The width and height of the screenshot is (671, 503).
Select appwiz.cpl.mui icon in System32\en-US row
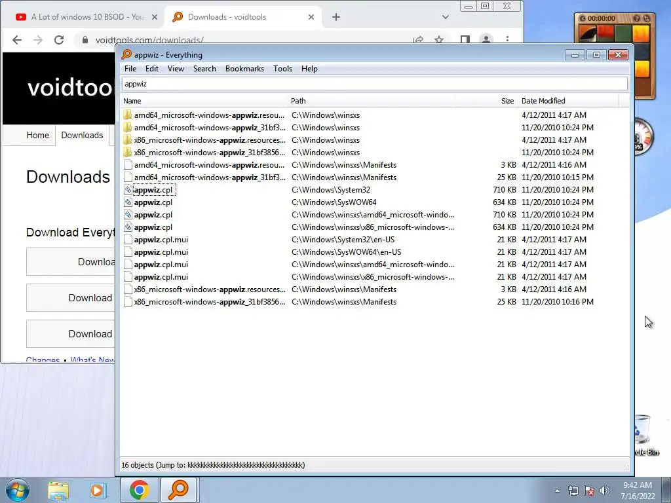(128, 240)
